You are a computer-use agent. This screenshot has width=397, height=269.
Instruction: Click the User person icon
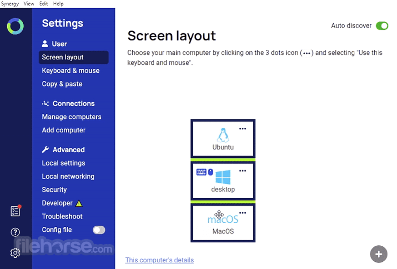pyautogui.click(x=45, y=44)
